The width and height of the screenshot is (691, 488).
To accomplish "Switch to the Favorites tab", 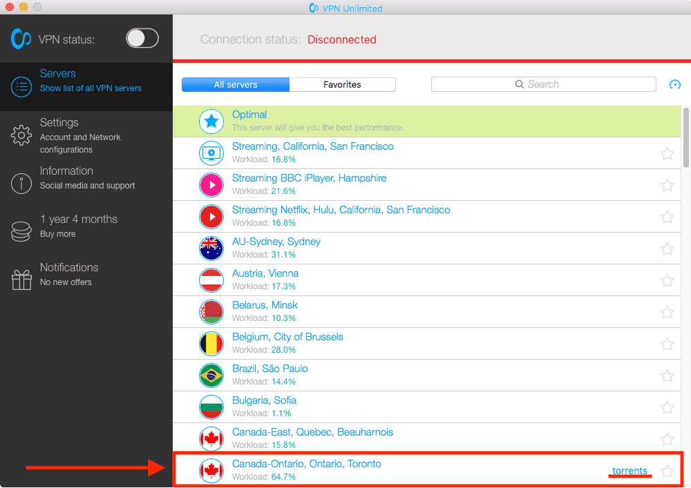I will click(343, 84).
